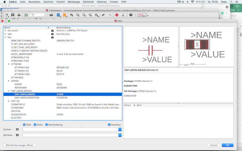Click into the Suchen search field

click(x=70, y=130)
